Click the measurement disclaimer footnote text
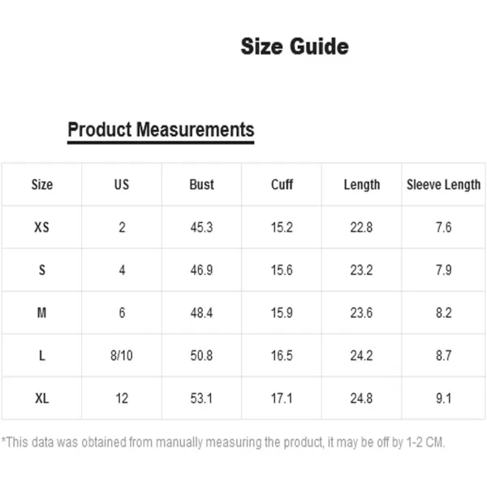Image resolution: width=487 pixels, height=487 pixels. (x=223, y=442)
